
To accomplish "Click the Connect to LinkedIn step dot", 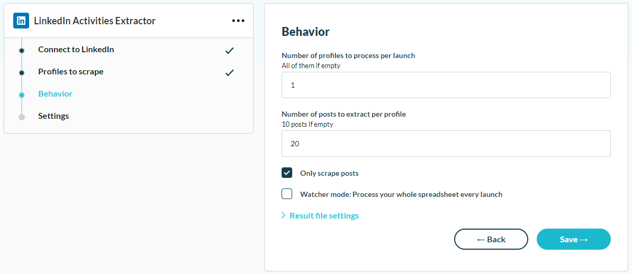I will coord(22,51).
